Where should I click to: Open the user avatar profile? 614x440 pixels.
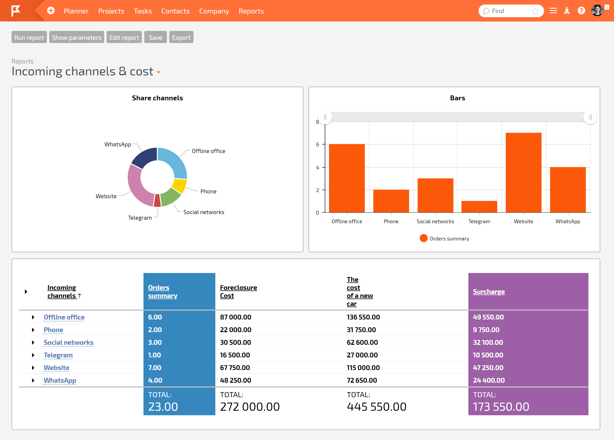(597, 11)
